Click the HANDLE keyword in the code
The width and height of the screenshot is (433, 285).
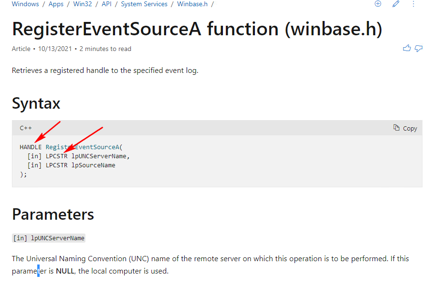[31, 147]
